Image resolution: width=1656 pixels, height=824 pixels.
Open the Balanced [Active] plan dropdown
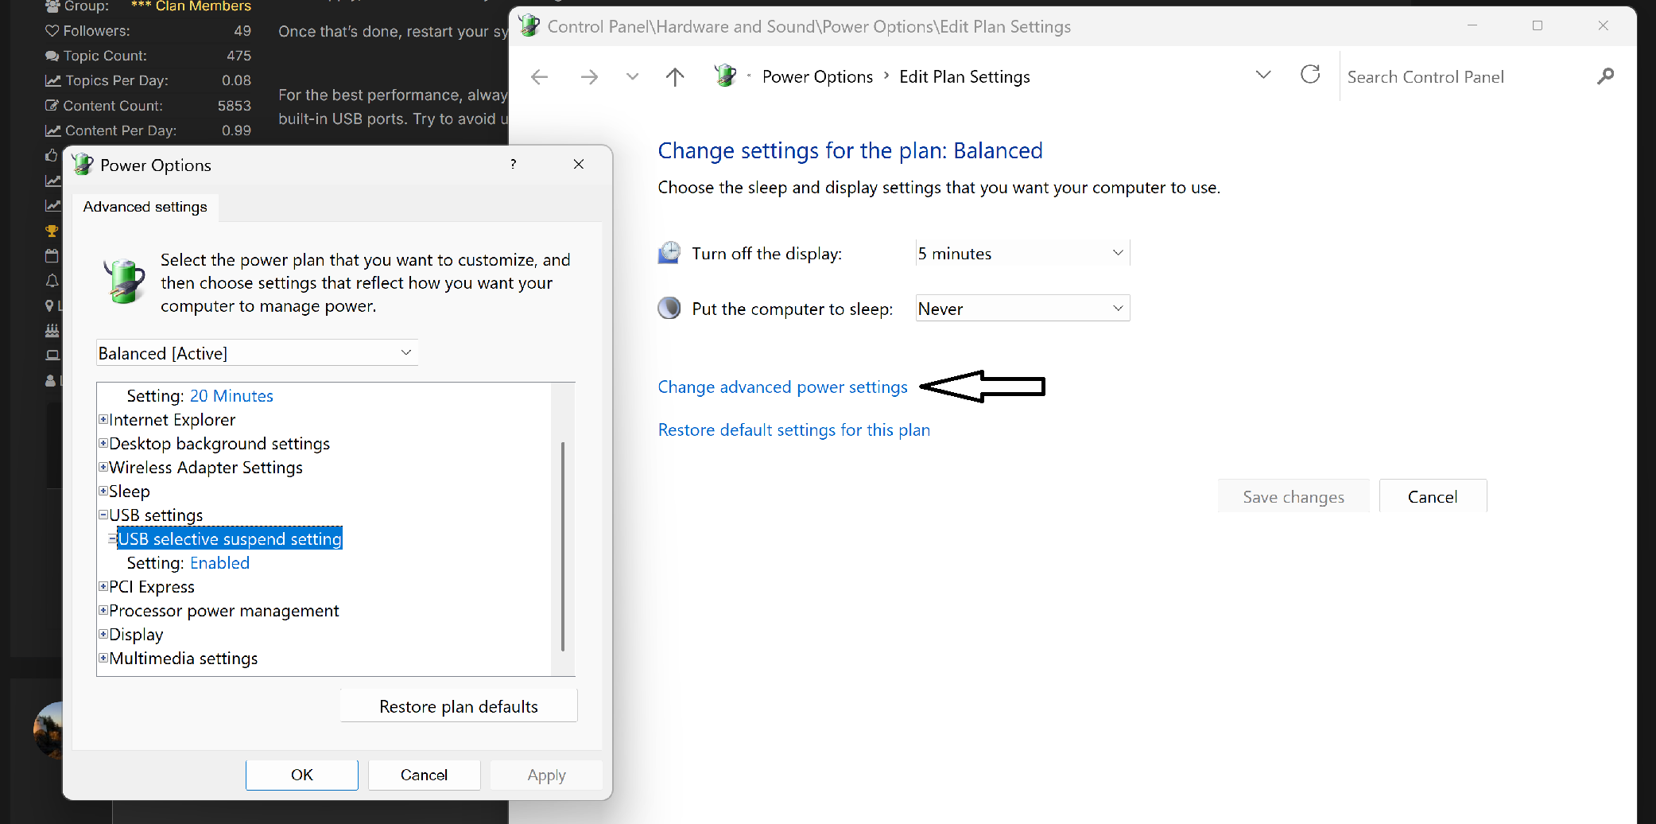point(257,353)
